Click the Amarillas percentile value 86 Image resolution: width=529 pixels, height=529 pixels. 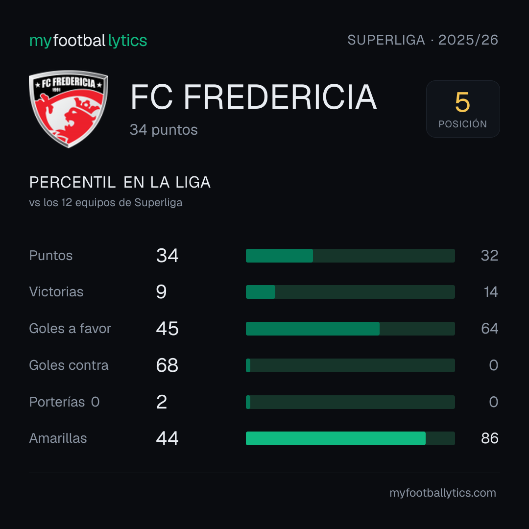489,438
